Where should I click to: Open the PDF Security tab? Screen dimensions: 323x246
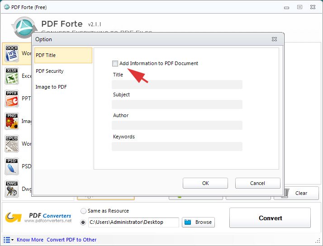point(63,71)
